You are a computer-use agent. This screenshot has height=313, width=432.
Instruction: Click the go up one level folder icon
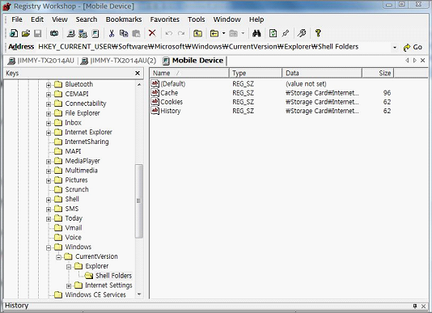coord(197,33)
